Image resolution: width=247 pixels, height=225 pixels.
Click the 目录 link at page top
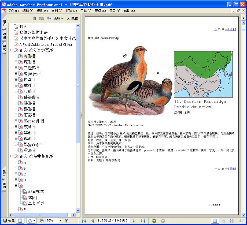click(232, 29)
